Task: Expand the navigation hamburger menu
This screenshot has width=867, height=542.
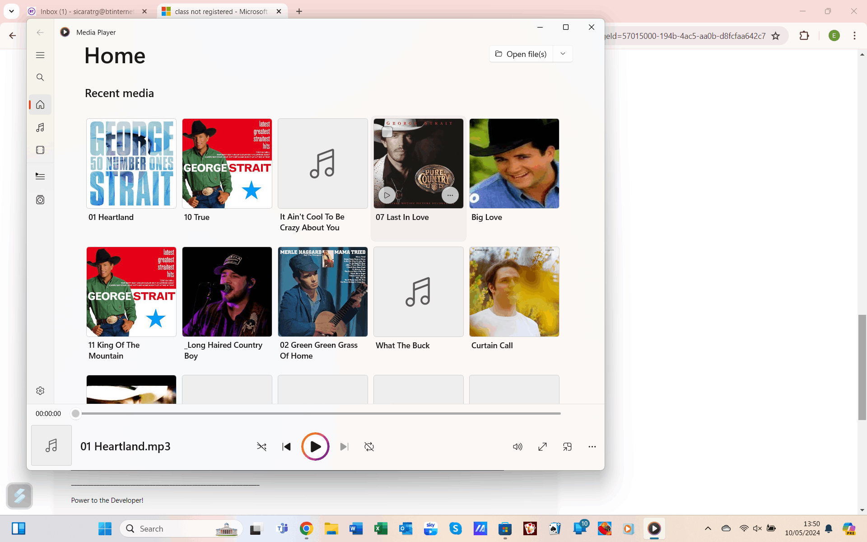Action: pyautogui.click(x=40, y=55)
